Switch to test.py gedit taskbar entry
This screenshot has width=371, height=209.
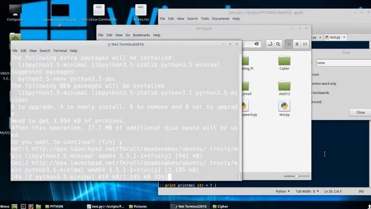click(x=106, y=207)
